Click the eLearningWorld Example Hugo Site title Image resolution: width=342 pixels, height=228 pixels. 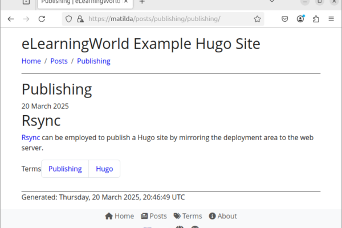tap(141, 44)
